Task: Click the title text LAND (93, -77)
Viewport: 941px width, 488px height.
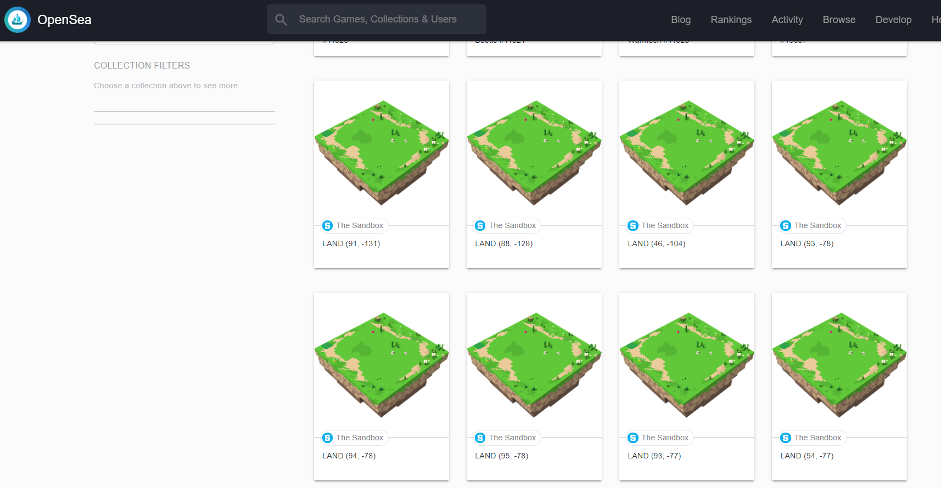Action: [x=654, y=456]
